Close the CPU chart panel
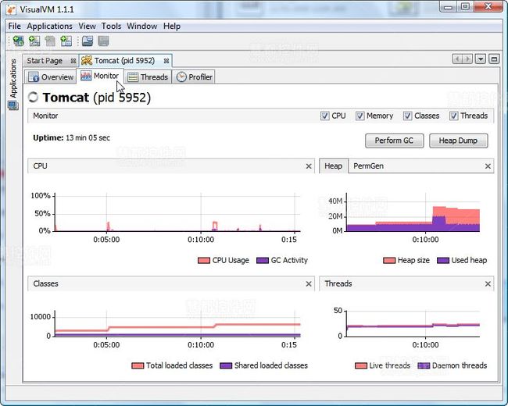508x406 pixels. [x=309, y=166]
